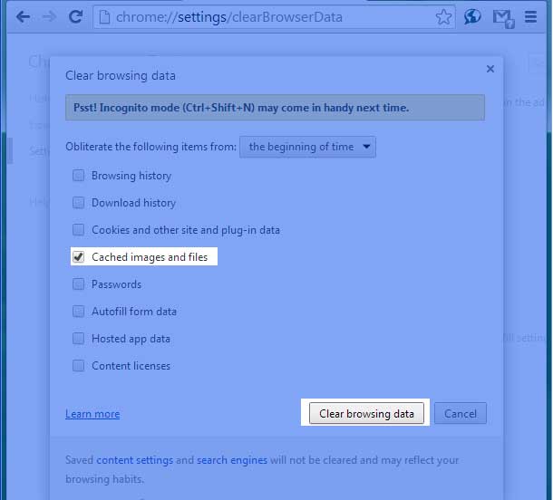Click the page icon in the address bar
Screen dimensions: 553x500
click(104, 17)
